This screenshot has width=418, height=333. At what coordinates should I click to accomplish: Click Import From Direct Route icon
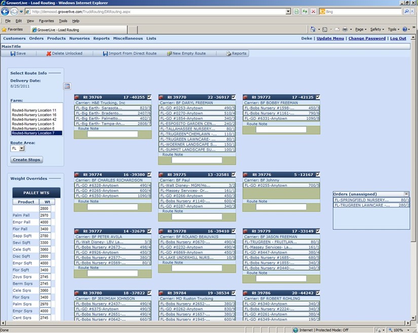[x=105, y=54]
